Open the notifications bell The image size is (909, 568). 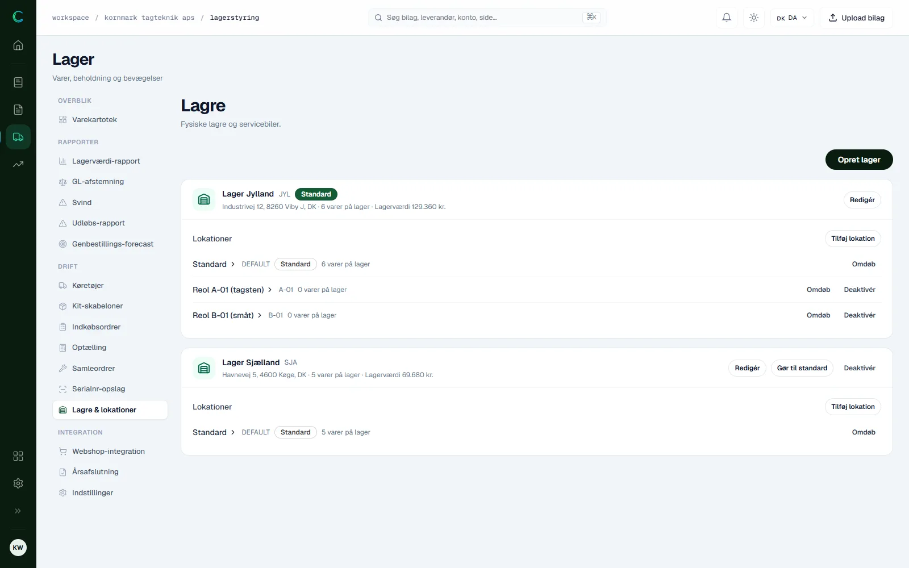(x=727, y=18)
